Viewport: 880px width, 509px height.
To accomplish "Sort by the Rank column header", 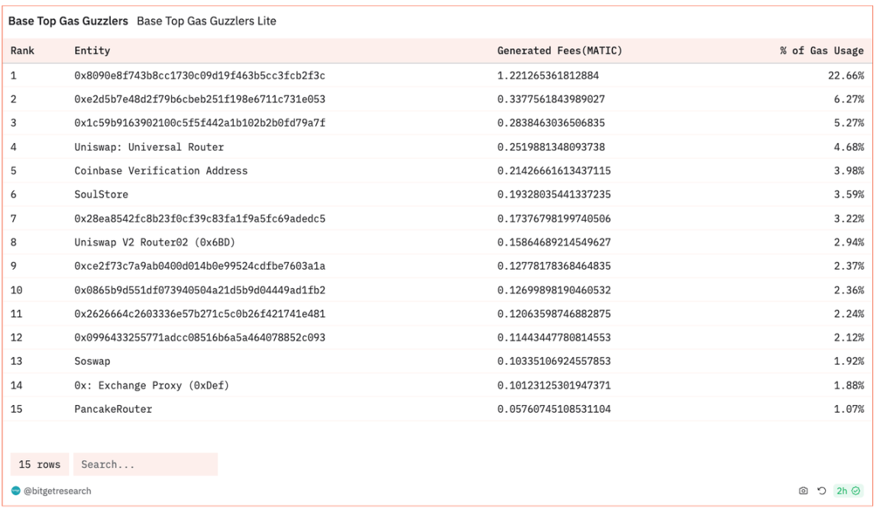I will [x=23, y=51].
